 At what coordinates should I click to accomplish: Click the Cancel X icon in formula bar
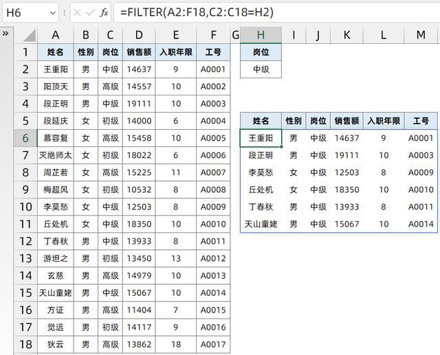[x=77, y=13]
